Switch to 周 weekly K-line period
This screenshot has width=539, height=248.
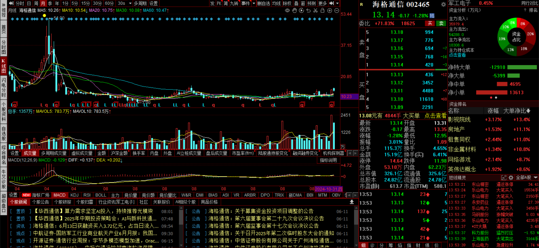(x=36, y=3)
